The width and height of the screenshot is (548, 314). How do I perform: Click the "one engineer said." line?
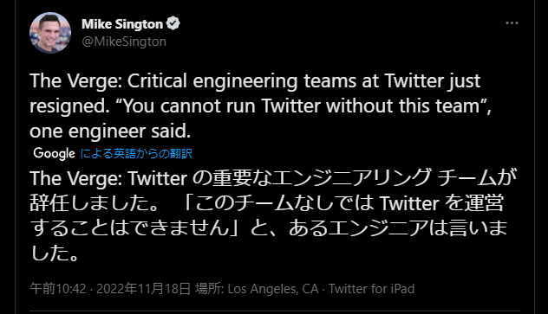110,131
